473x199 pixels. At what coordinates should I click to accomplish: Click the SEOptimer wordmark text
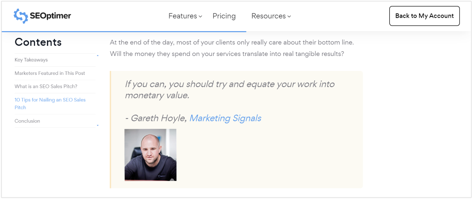pos(50,16)
